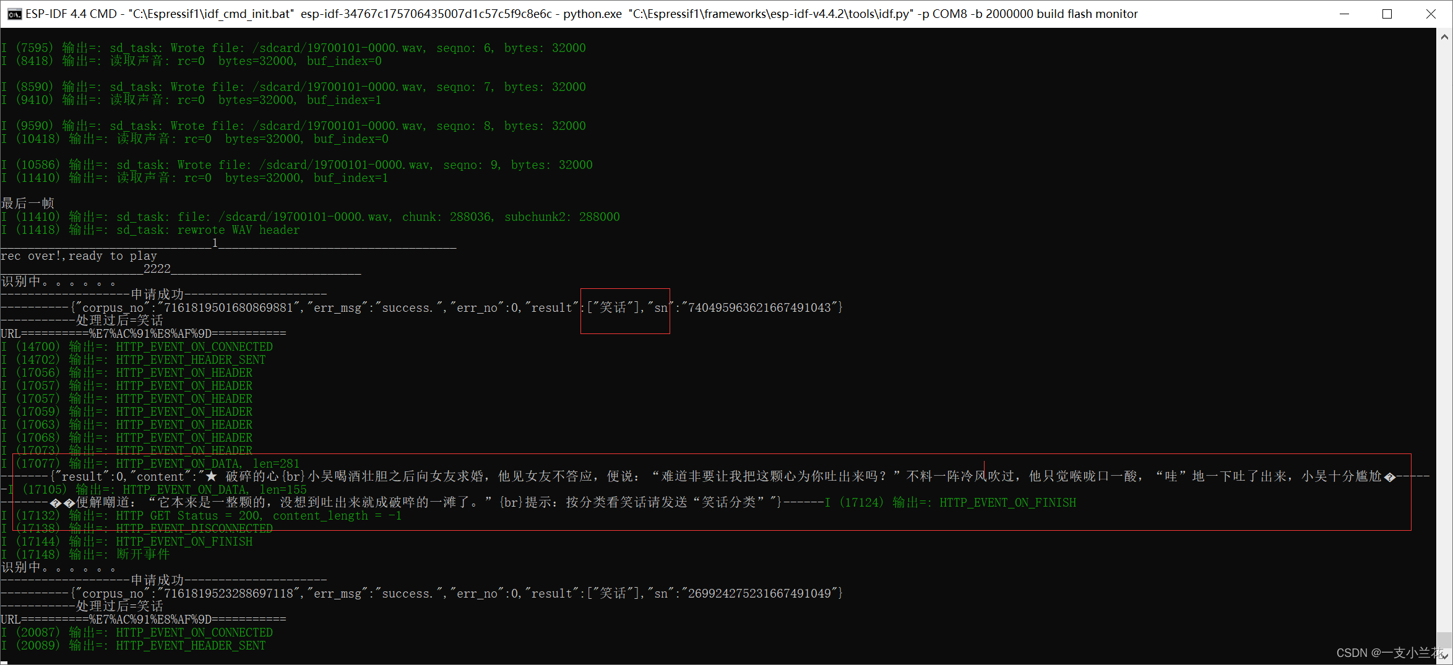Click the first '申请成功' line
The width and height of the screenshot is (1453, 665).
(x=164, y=294)
